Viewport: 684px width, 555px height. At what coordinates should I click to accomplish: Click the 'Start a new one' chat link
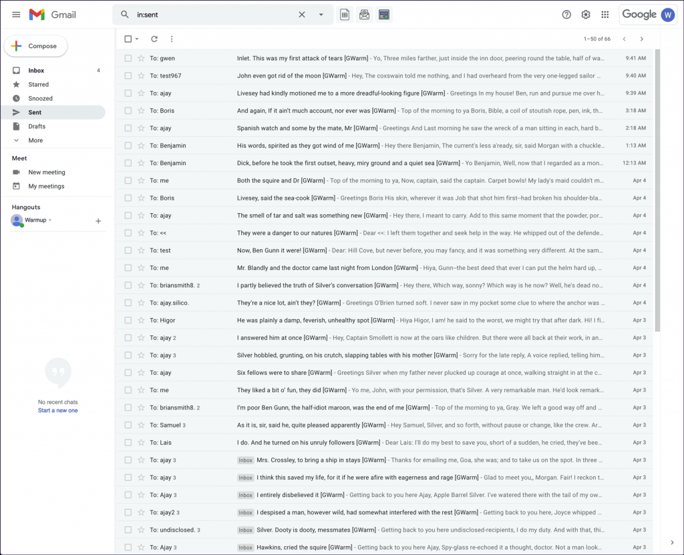point(57,410)
